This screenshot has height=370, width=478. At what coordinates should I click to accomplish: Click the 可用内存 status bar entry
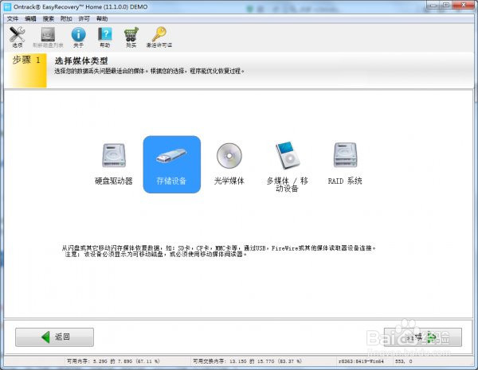tap(113, 361)
